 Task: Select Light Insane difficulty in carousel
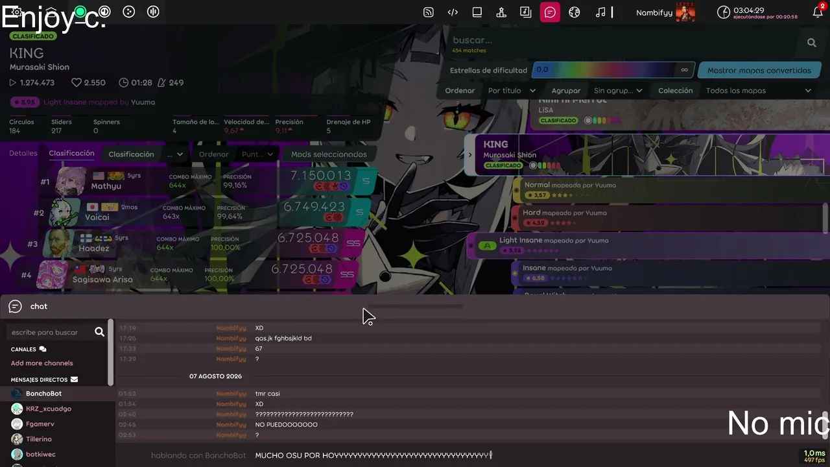pyautogui.click(x=648, y=245)
